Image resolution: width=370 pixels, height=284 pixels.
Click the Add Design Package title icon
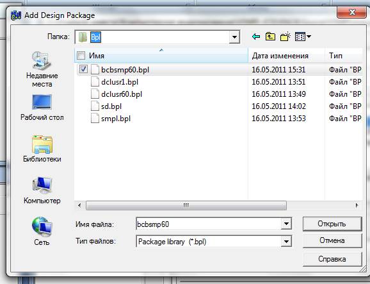pyautogui.click(x=16, y=15)
